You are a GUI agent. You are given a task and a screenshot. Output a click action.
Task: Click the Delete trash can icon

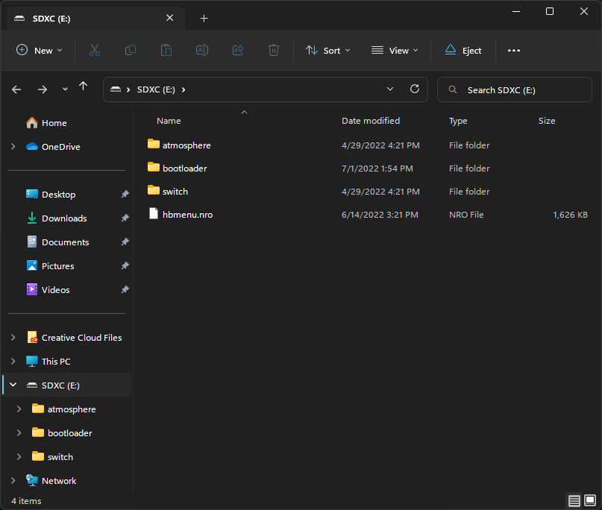tap(274, 50)
